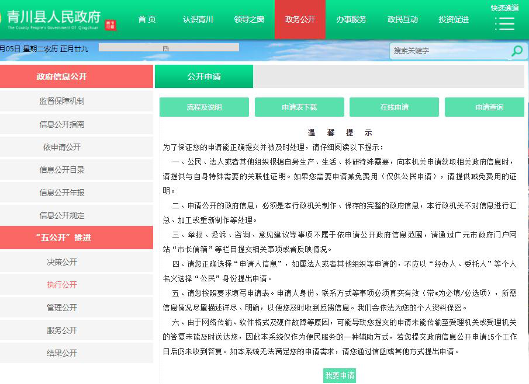Click the search magnifier icon
Image resolution: width=529 pixels, height=384 pixels.
coord(516,51)
